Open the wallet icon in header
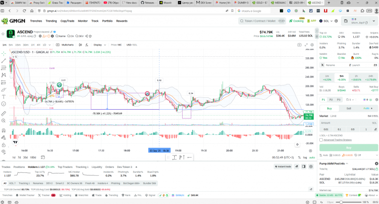This screenshot has height=204, width=379. [345, 21]
